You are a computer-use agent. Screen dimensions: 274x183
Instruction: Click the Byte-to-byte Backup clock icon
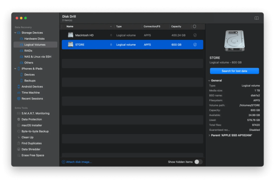click(x=19, y=131)
